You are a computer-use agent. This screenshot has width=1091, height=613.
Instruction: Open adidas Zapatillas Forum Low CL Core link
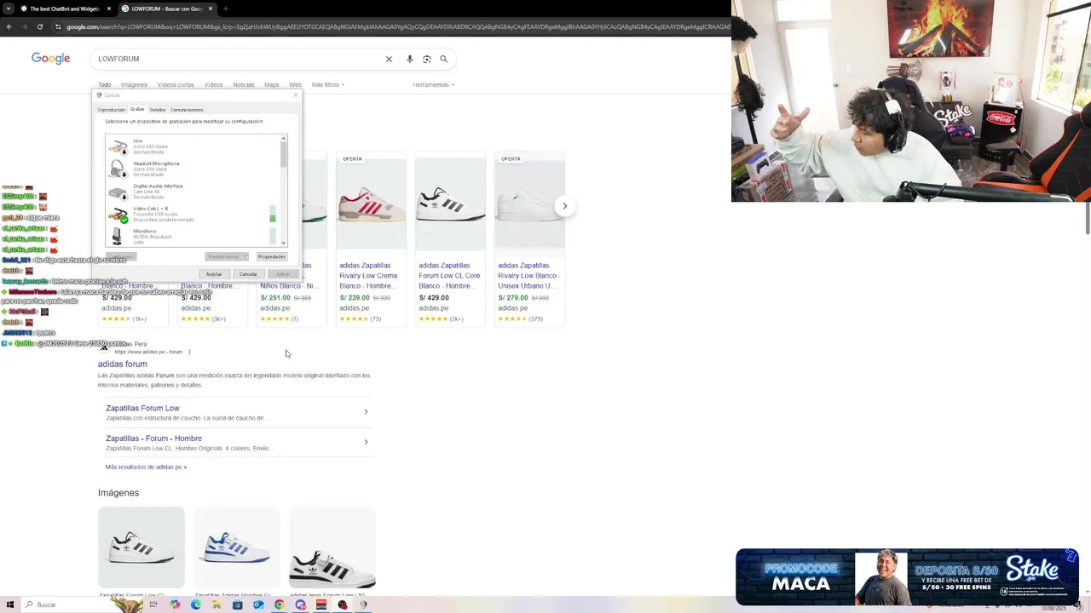click(449, 275)
